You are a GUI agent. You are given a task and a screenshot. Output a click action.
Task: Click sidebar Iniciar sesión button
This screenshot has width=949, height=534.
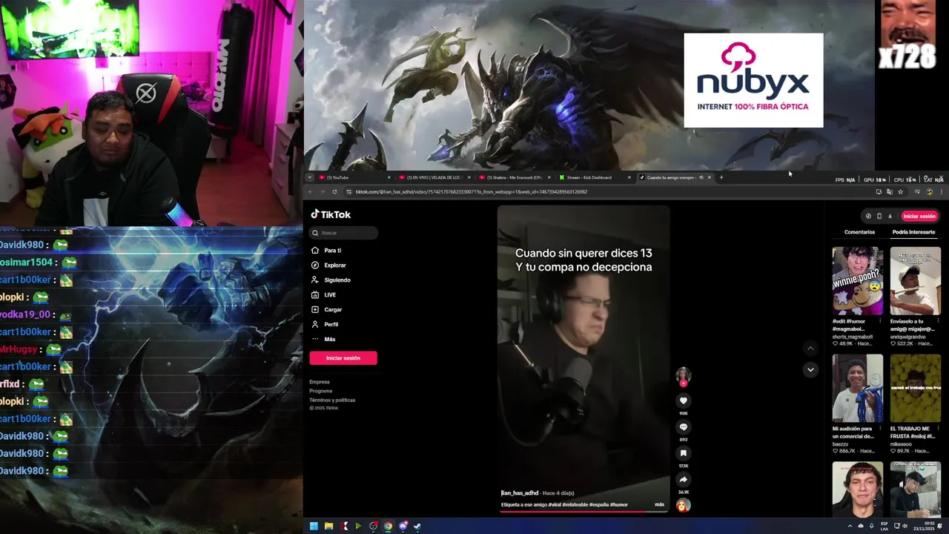point(343,358)
